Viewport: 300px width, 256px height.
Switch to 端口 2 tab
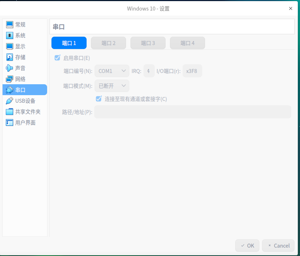[108, 43]
